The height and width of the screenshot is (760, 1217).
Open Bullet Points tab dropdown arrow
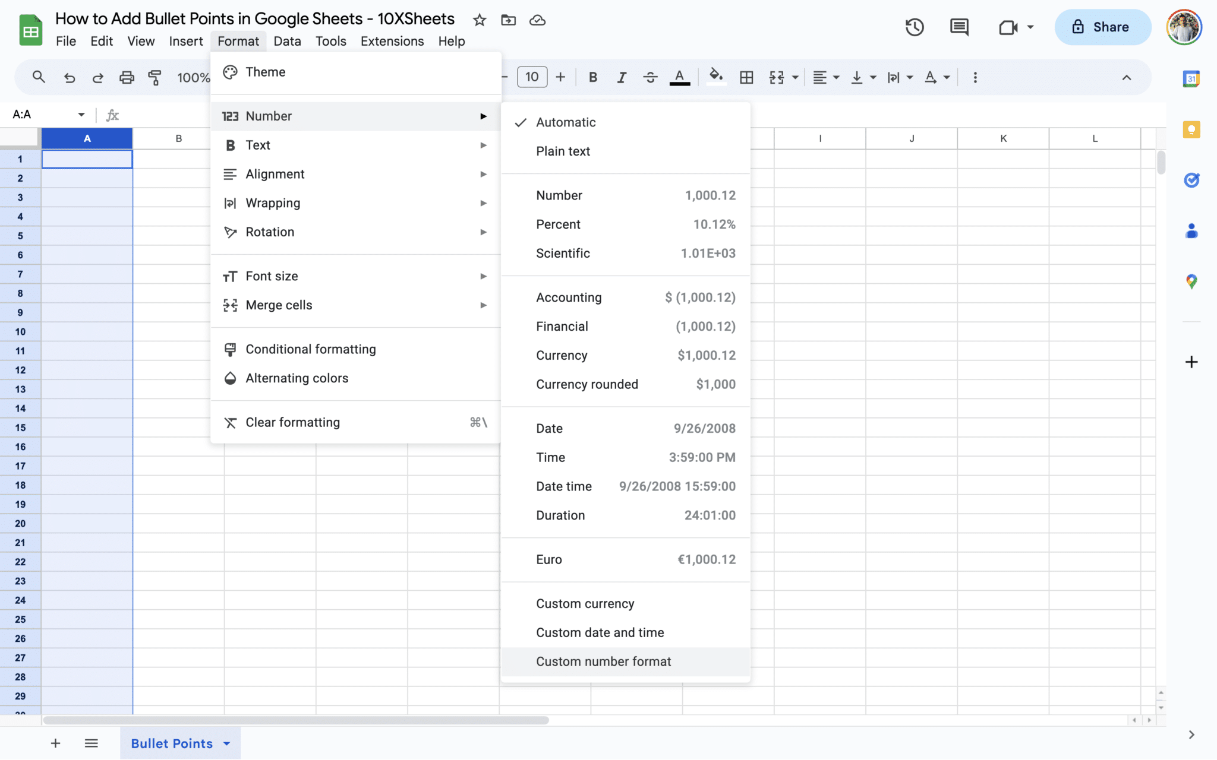[226, 743]
